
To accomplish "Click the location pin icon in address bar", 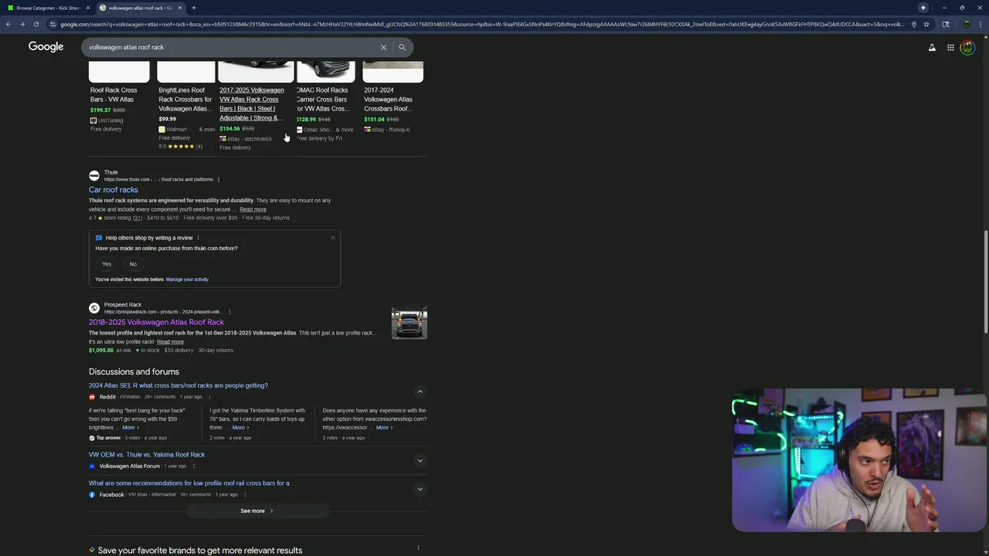I will [914, 24].
